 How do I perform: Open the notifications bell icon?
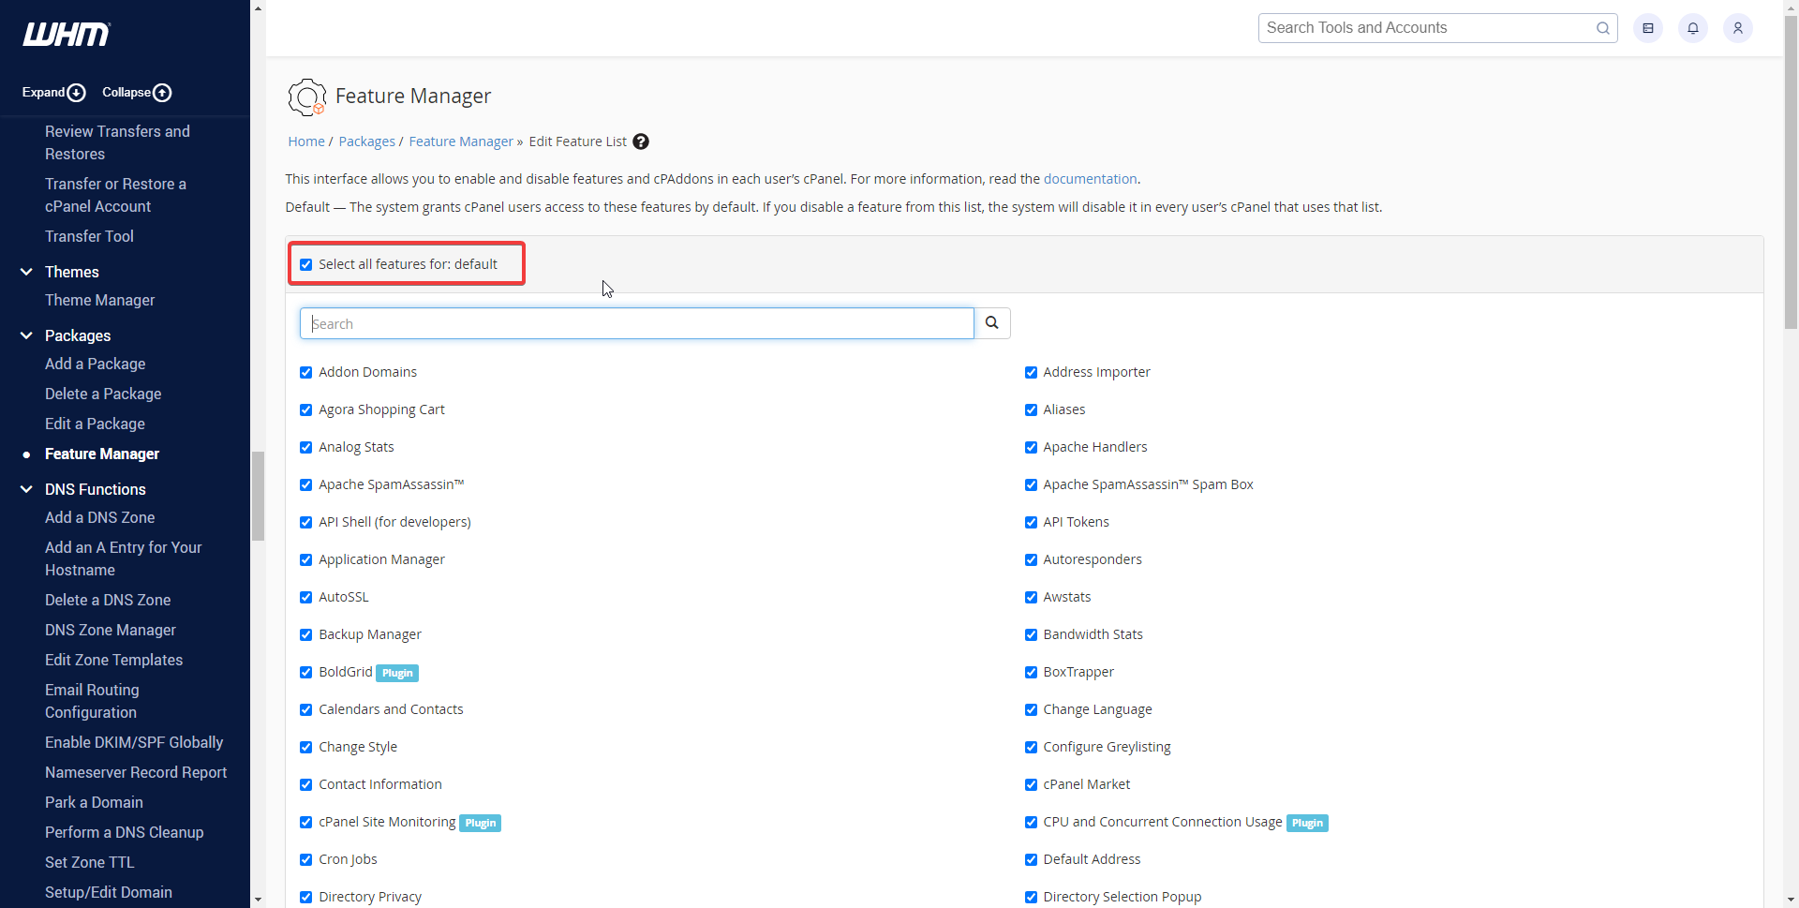pos(1693,28)
